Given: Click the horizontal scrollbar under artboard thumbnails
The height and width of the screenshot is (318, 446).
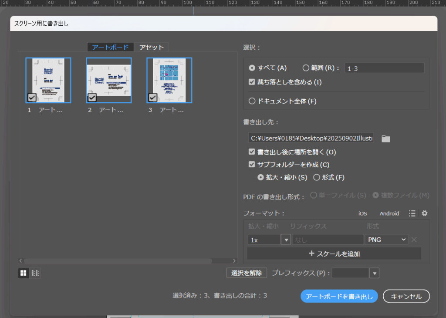Looking at the screenshot, I should point(118,261).
